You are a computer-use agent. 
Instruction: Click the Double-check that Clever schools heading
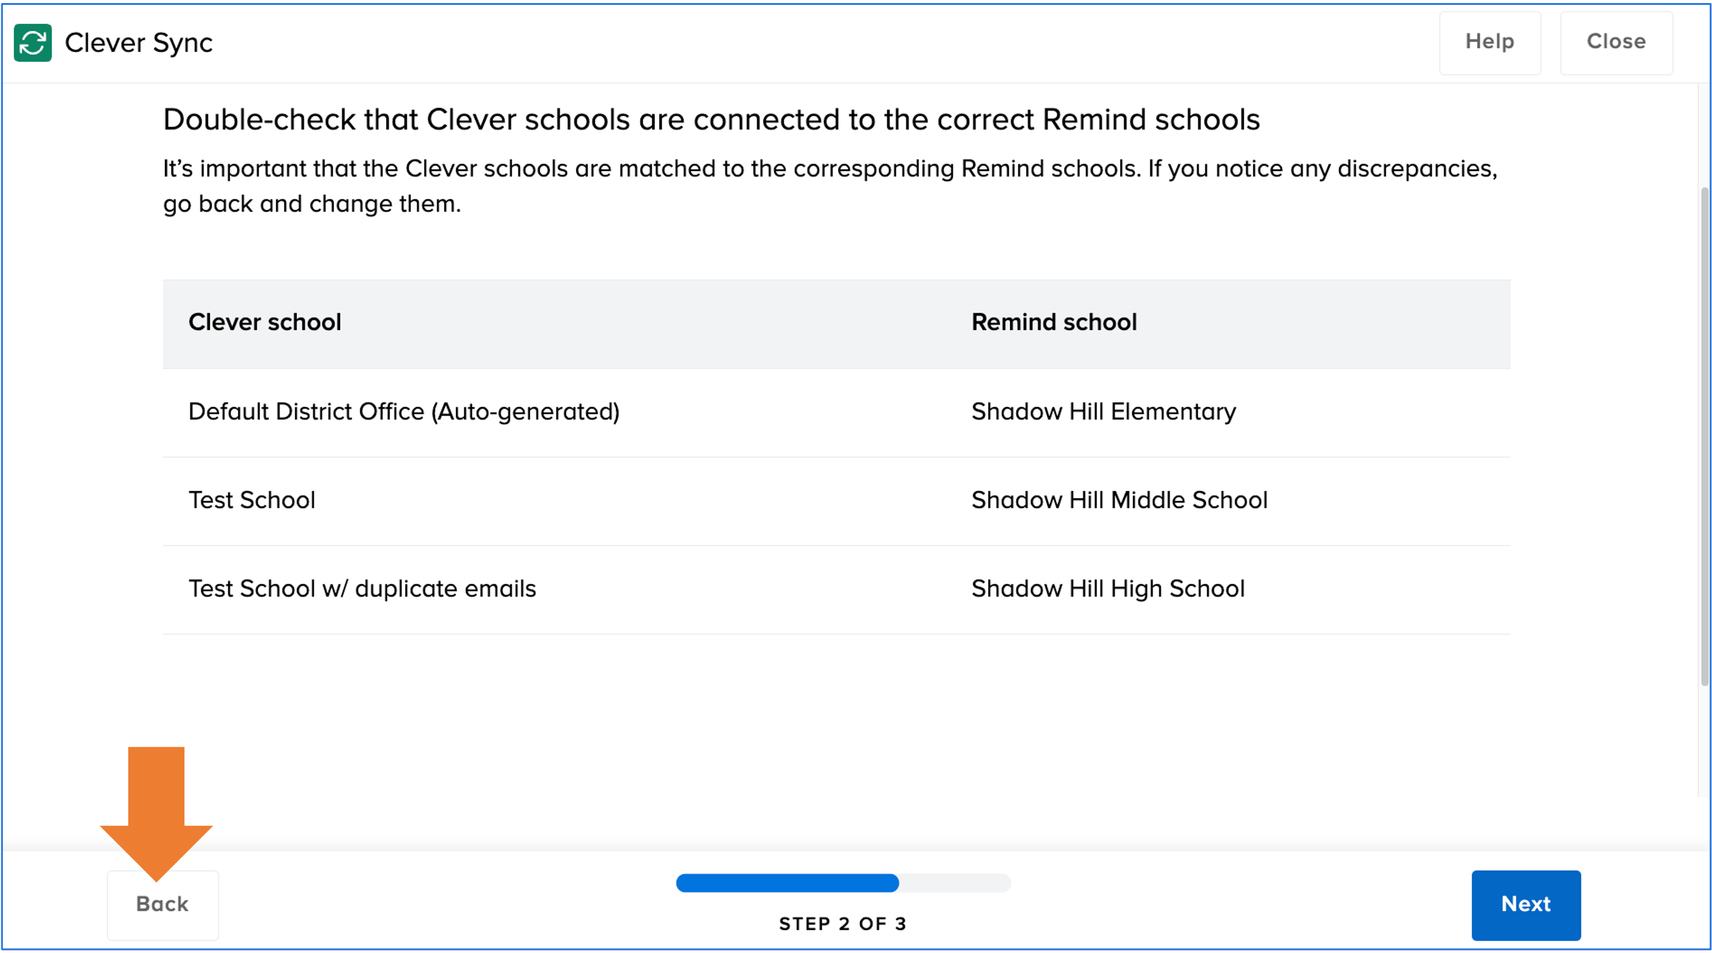click(711, 120)
